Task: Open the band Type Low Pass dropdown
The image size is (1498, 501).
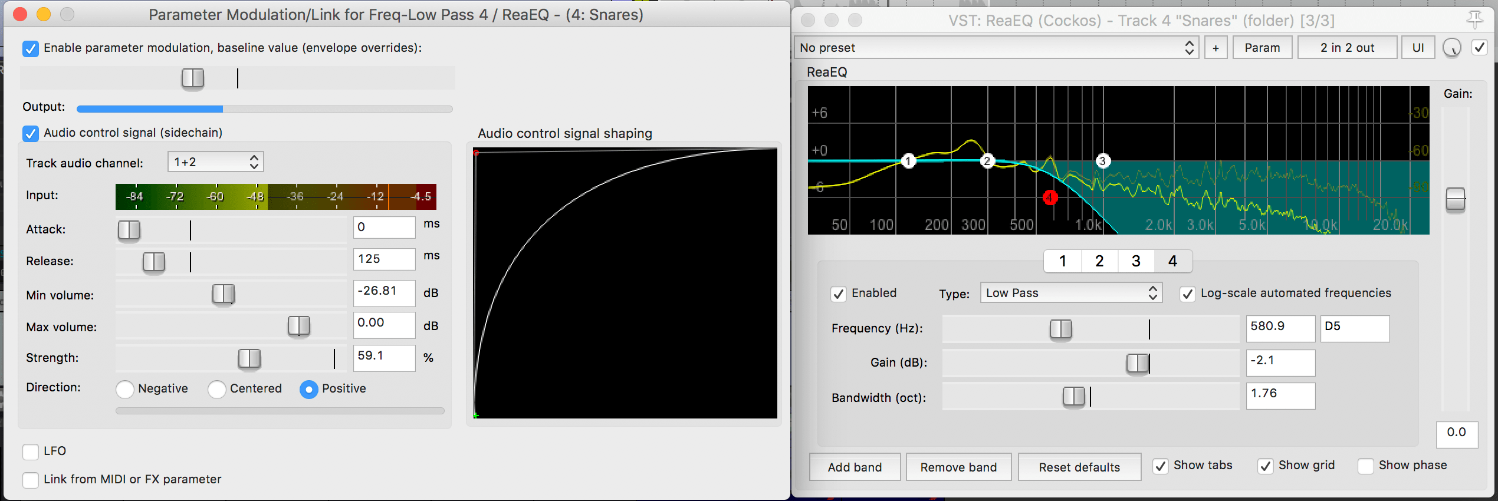Action: click(x=1071, y=293)
